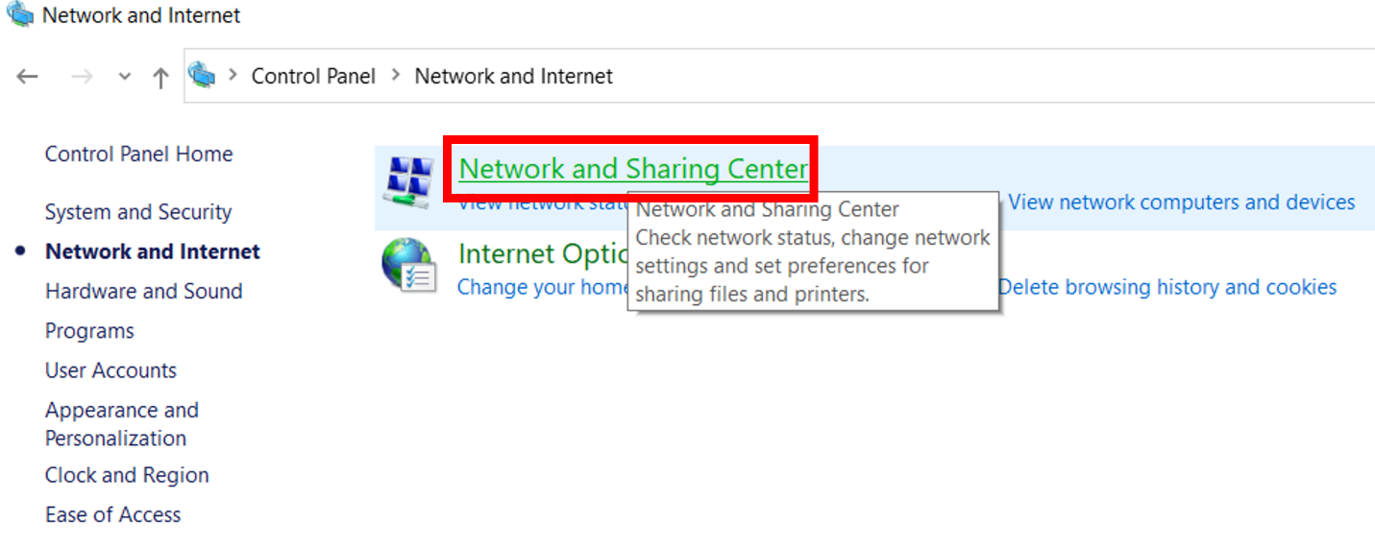The image size is (1375, 547).
Task: Click the Forward arrow navigation button
Action: coord(82,77)
